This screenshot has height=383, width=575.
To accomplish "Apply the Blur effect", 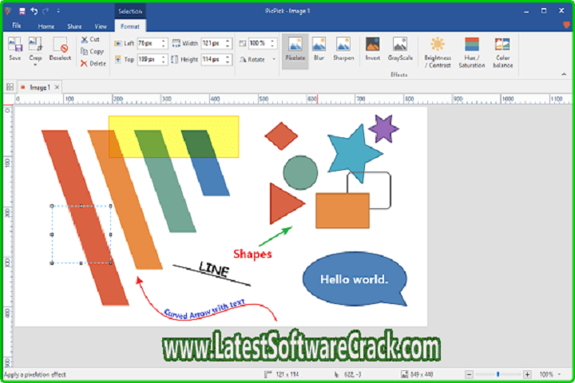I will [319, 48].
